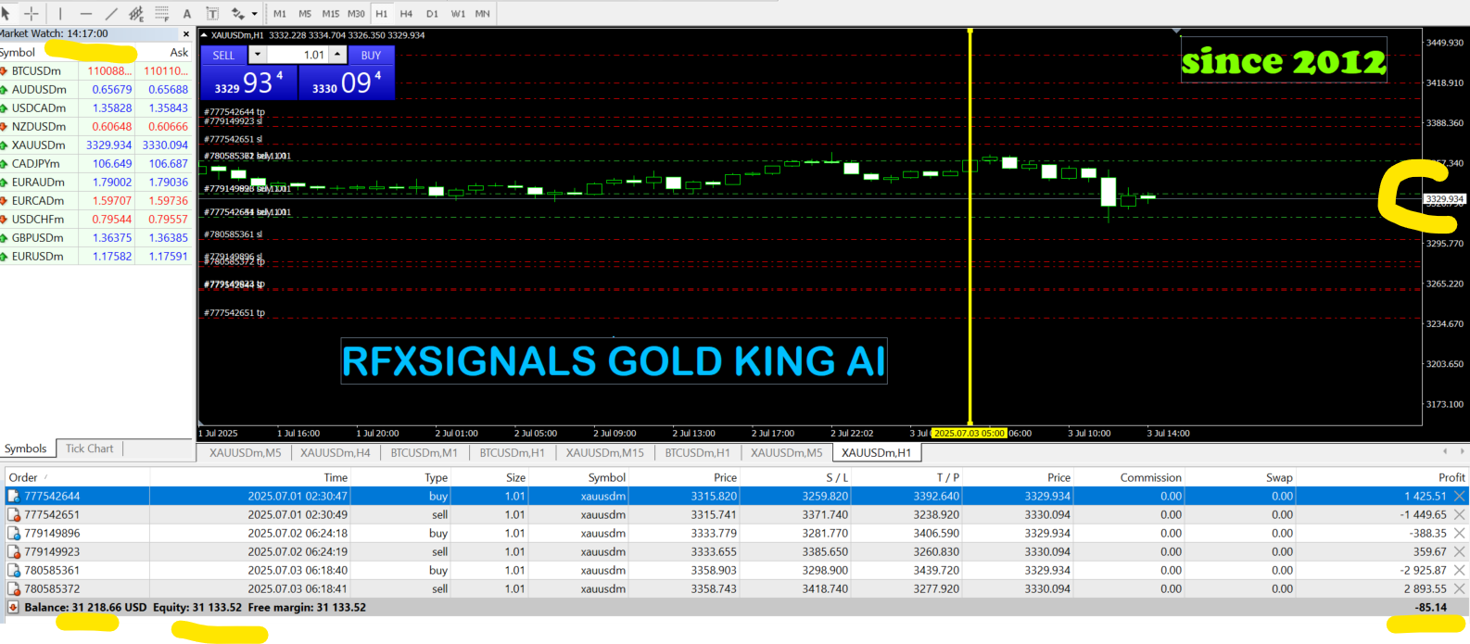1470x644 pixels.
Task: Close order 777542644 with its X icon
Action: pyautogui.click(x=1460, y=497)
